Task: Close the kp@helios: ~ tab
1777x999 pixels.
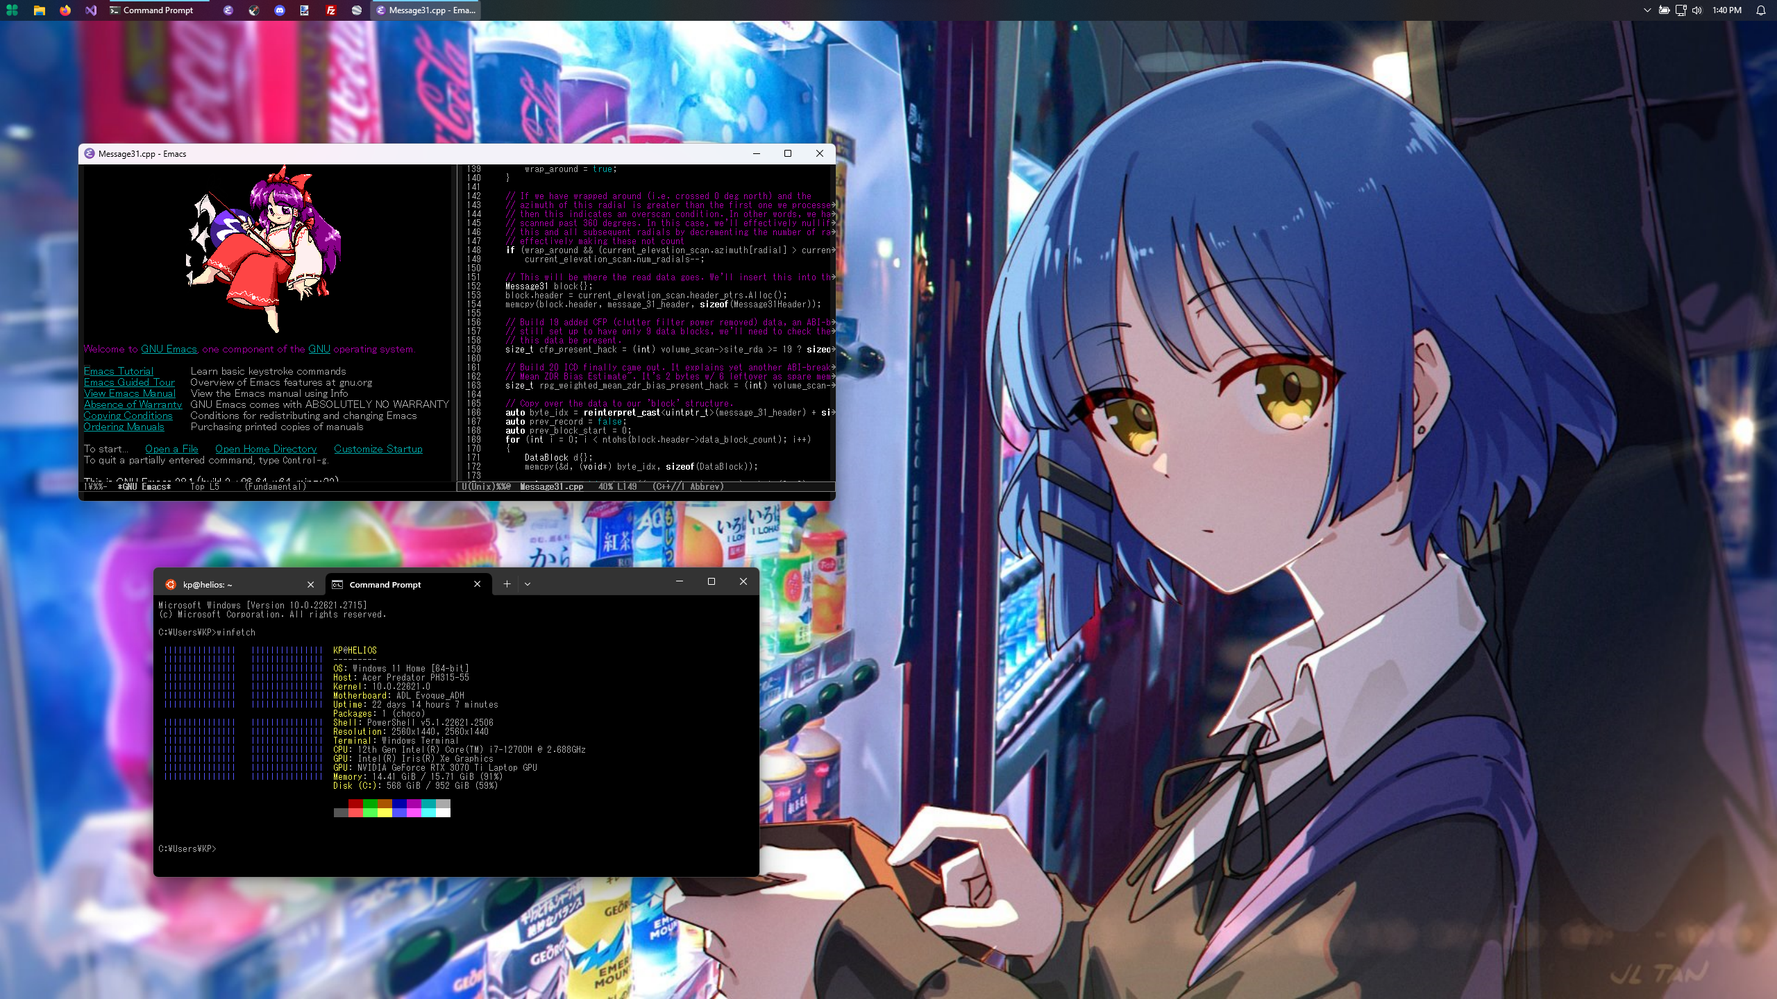Action: click(311, 585)
